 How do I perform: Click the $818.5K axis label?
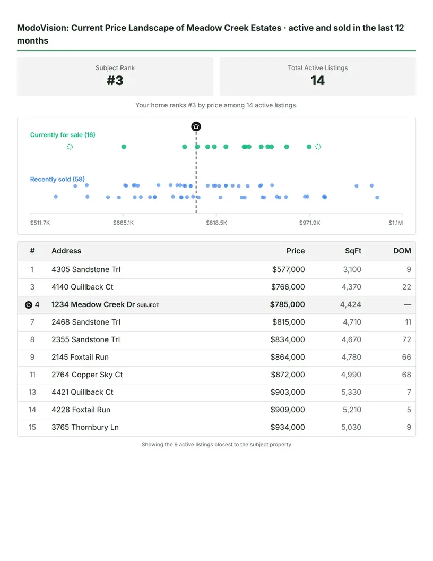pyautogui.click(x=216, y=223)
